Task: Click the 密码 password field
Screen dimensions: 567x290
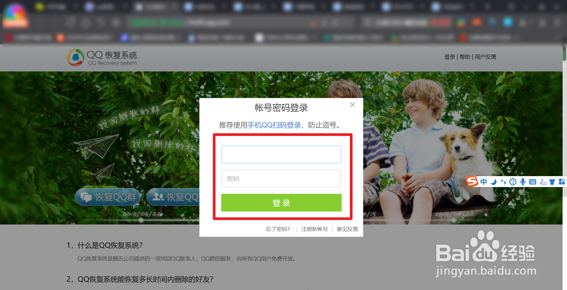Action: tap(281, 178)
